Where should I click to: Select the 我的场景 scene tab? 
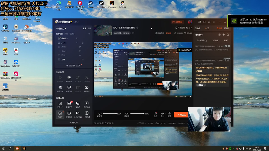pyautogui.click(x=60, y=34)
